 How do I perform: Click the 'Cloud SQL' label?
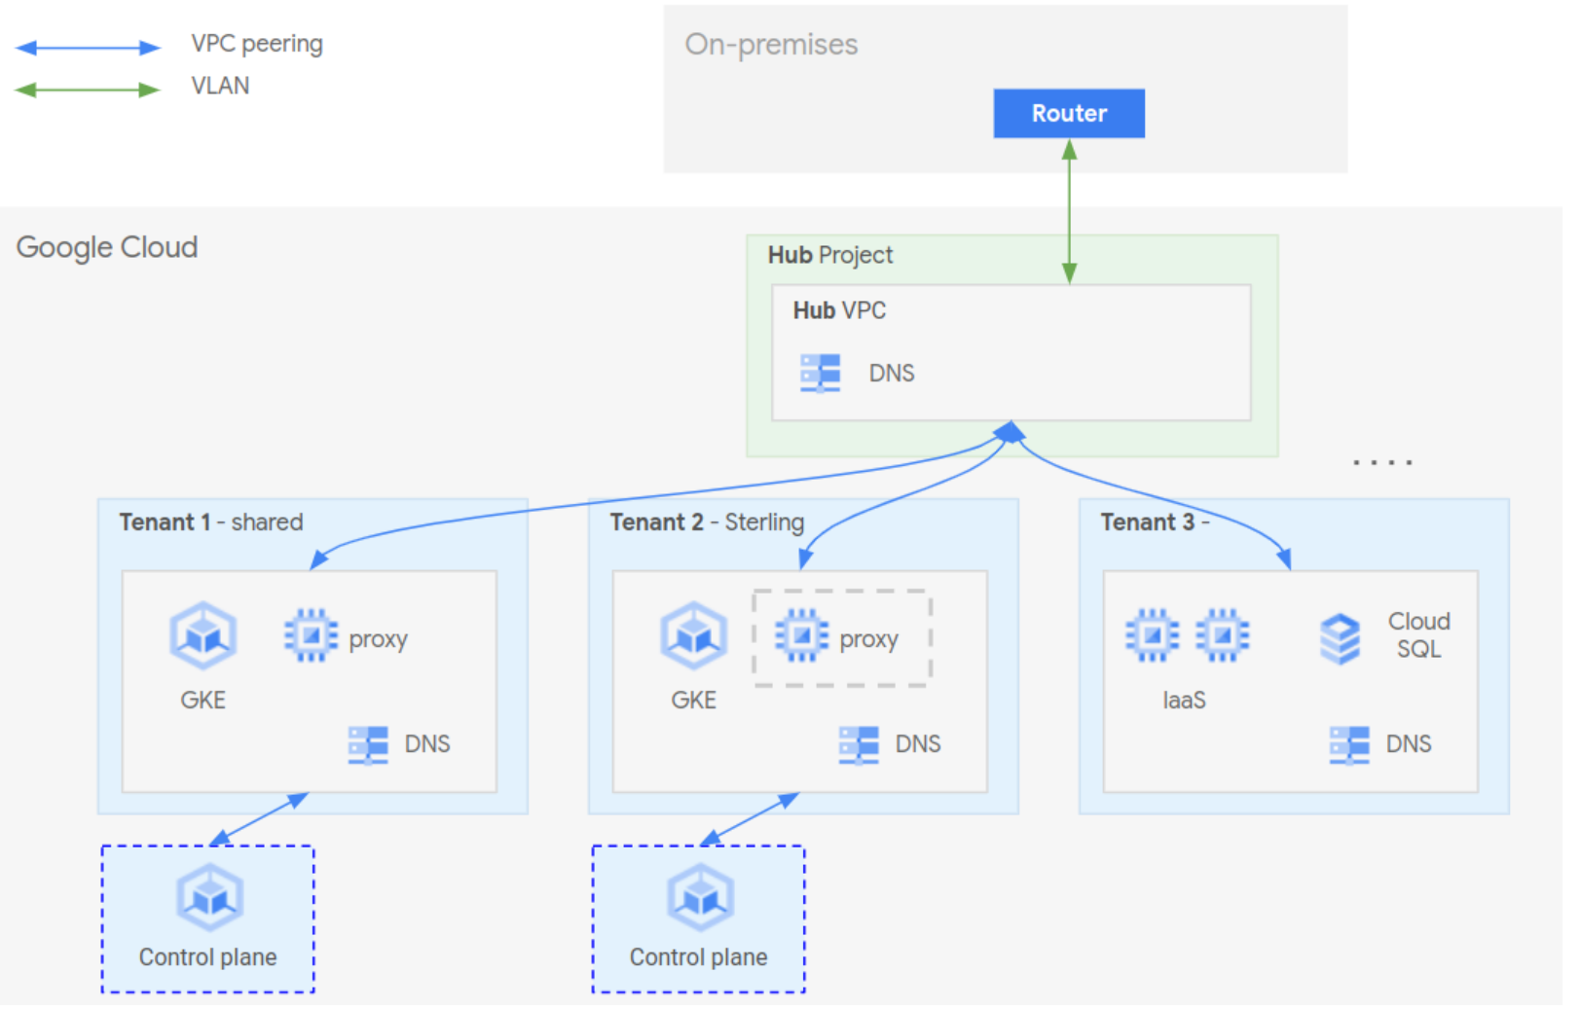click(1418, 635)
